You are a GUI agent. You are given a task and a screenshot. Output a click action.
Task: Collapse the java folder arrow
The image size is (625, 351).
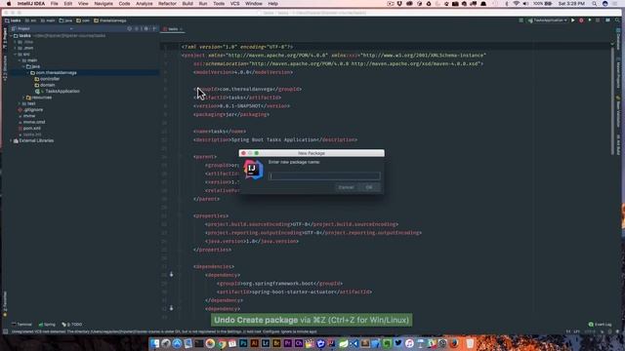[23, 66]
